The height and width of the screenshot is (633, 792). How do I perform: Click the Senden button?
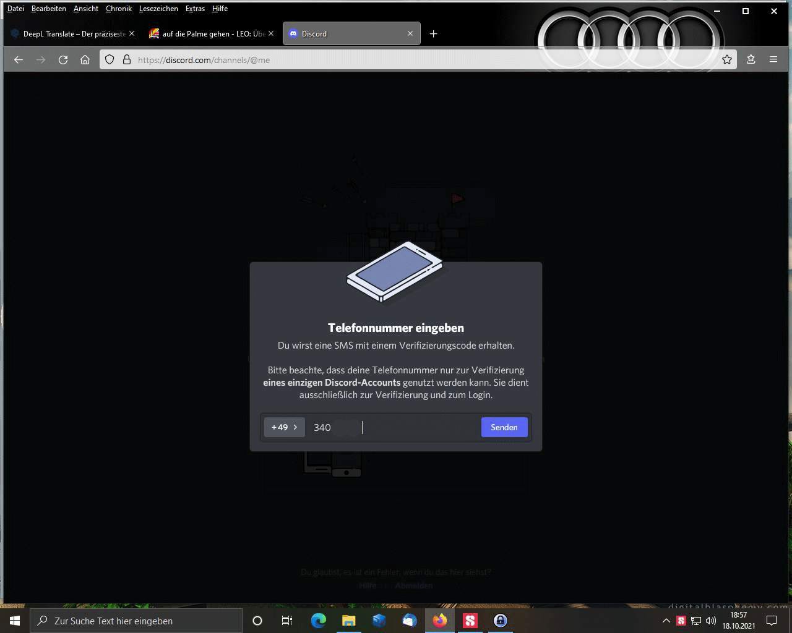coord(504,427)
